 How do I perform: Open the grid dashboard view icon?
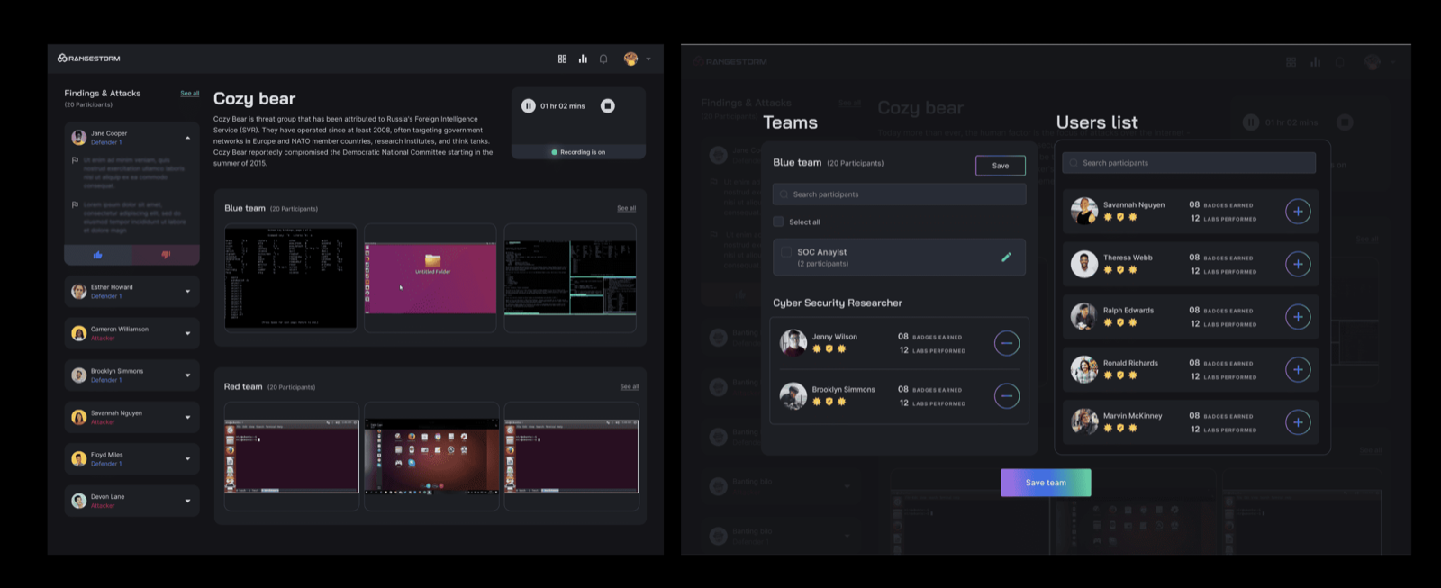pos(562,59)
